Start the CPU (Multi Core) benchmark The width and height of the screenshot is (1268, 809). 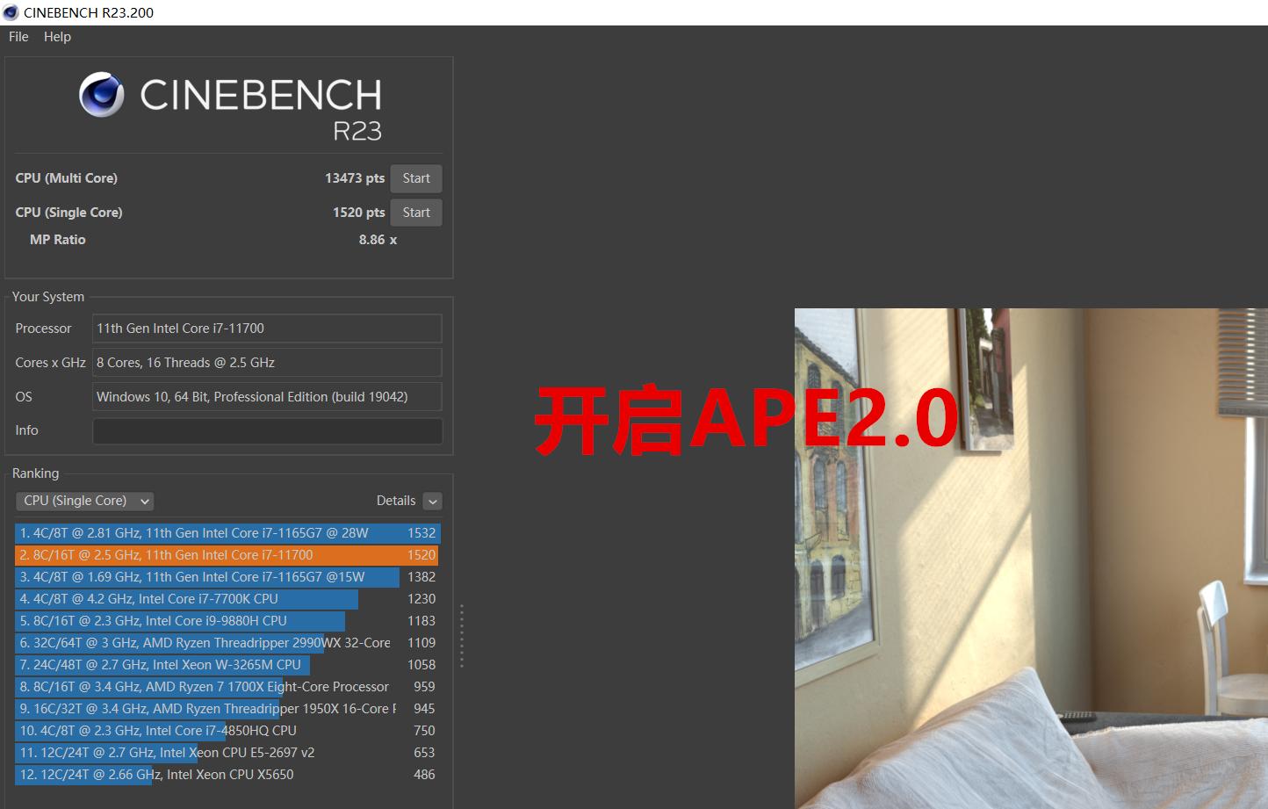[x=415, y=178]
